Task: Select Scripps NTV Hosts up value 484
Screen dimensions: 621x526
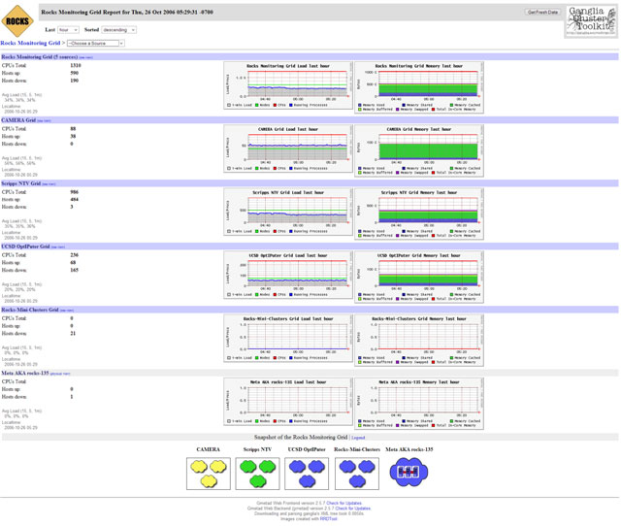Action: point(74,199)
